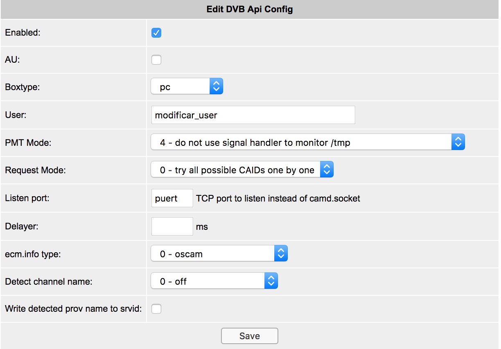Click the Edit DVB Api Config header
The width and height of the screenshot is (501, 349).
(x=250, y=9)
